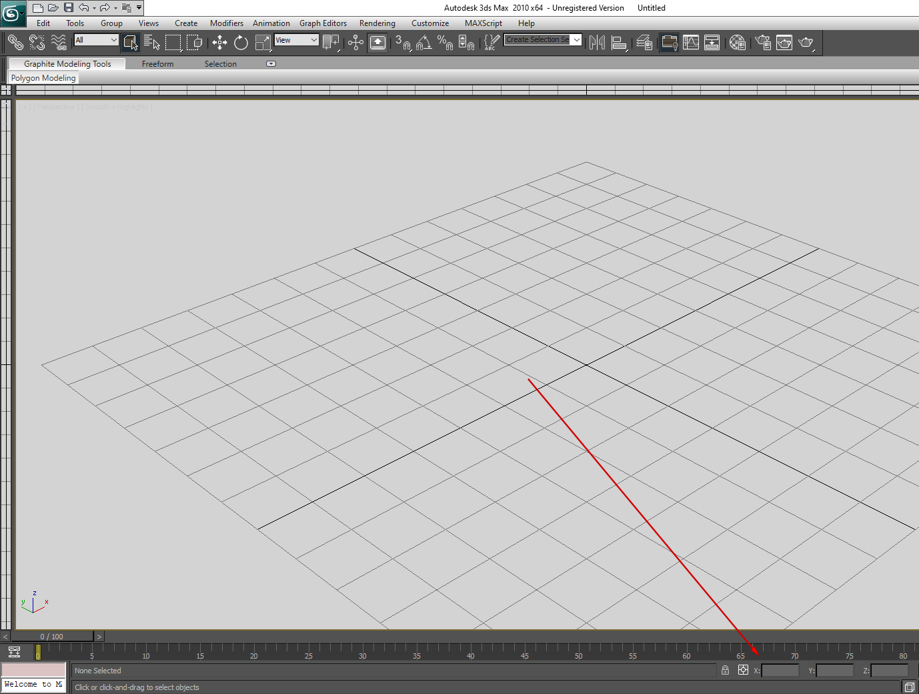This screenshot has height=694, width=919.
Task: Open the Curve Editor icon
Action: (691, 43)
